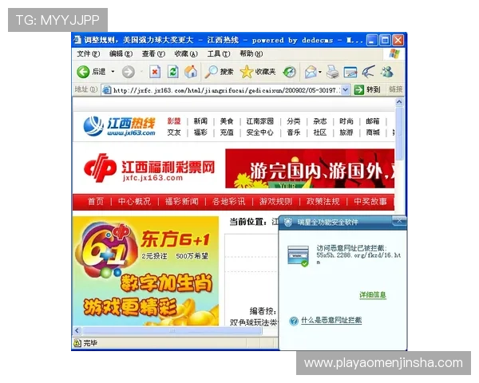Expand the Mail dropdown arrow
The width and height of the screenshot is (479, 383).
click(320, 72)
